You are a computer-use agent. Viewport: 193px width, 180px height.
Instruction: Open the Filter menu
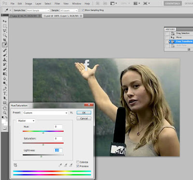pos(57,3)
